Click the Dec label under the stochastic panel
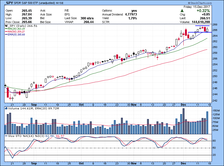 [184, 163]
